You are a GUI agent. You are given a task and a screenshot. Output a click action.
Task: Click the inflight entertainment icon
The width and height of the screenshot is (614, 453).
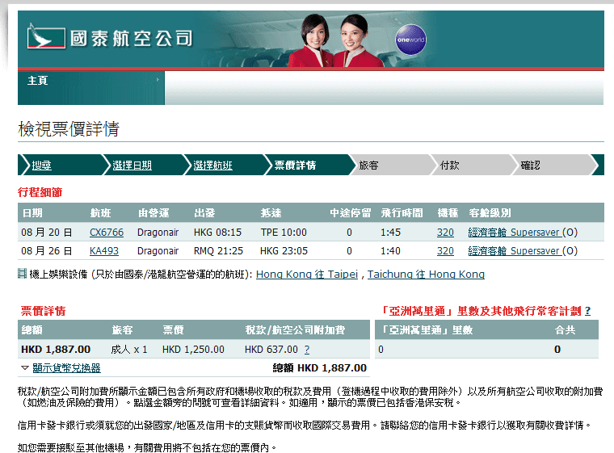tap(22, 274)
